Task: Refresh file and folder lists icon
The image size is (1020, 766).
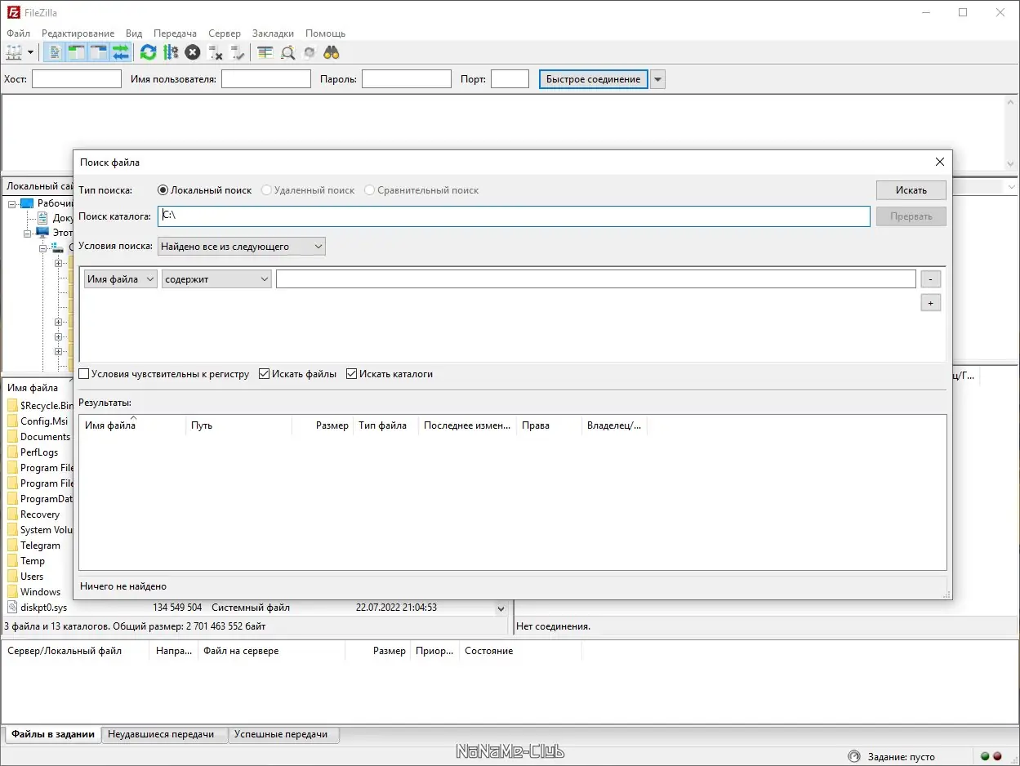Action: pyautogui.click(x=148, y=52)
